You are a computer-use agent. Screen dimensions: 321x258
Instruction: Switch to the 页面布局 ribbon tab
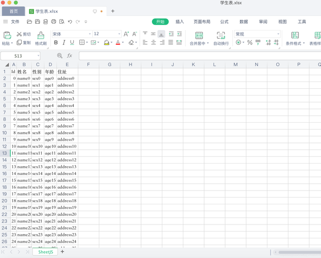tap(202, 22)
